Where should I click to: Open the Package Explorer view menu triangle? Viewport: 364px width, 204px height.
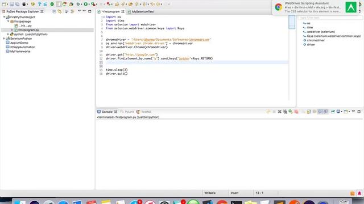(79, 11)
